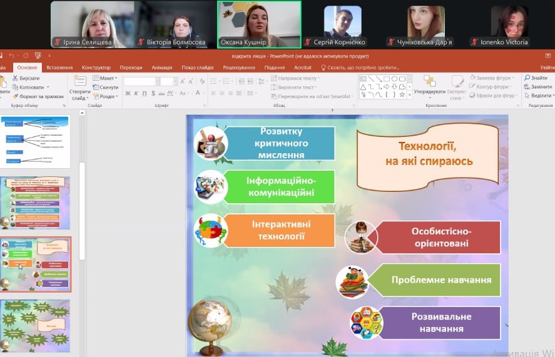The width and height of the screenshot is (555, 357).
Task: Switch to the Вставлення (Insert) tab
Action: point(59,68)
